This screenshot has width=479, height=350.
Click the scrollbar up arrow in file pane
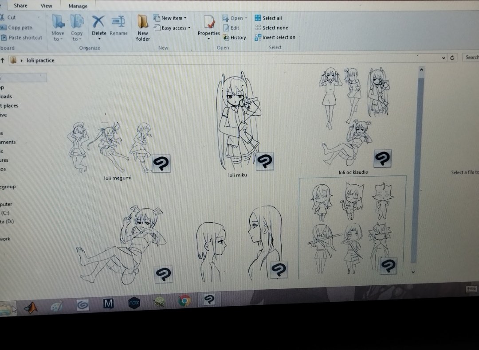point(421,70)
